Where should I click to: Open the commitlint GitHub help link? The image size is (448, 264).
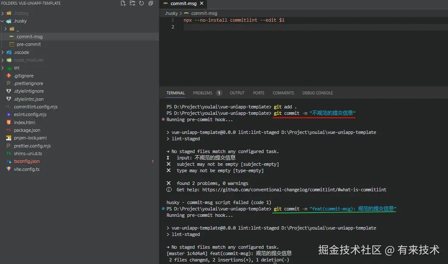point(294,190)
